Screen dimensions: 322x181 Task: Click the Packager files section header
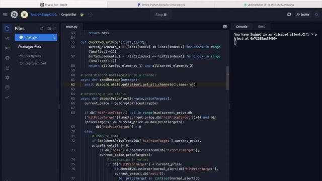pos(30,47)
